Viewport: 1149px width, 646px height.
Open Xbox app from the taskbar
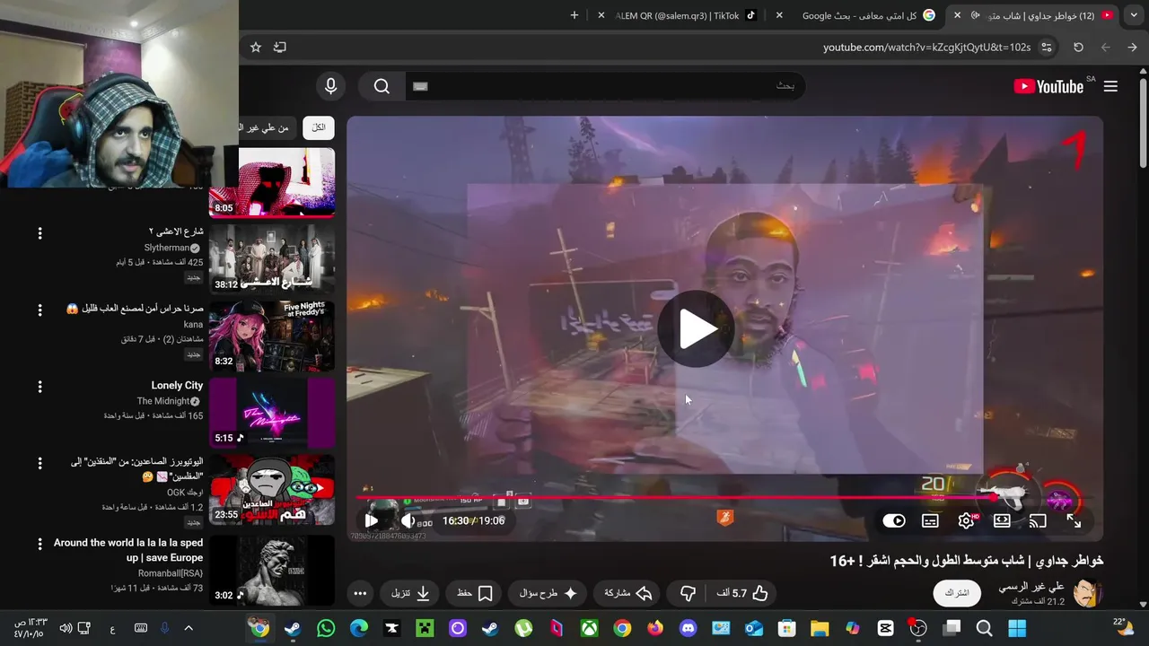[589, 628]
